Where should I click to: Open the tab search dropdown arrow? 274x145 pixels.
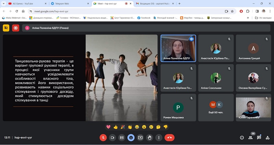[3, 3]
